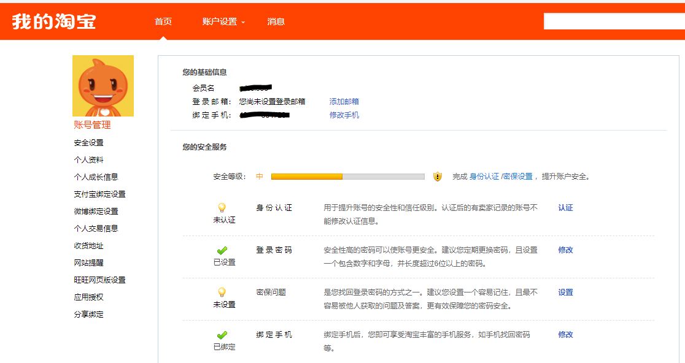Click the 中 security level indicator
This screenshot has height=363, width=685.
click(x=260, y=176)
